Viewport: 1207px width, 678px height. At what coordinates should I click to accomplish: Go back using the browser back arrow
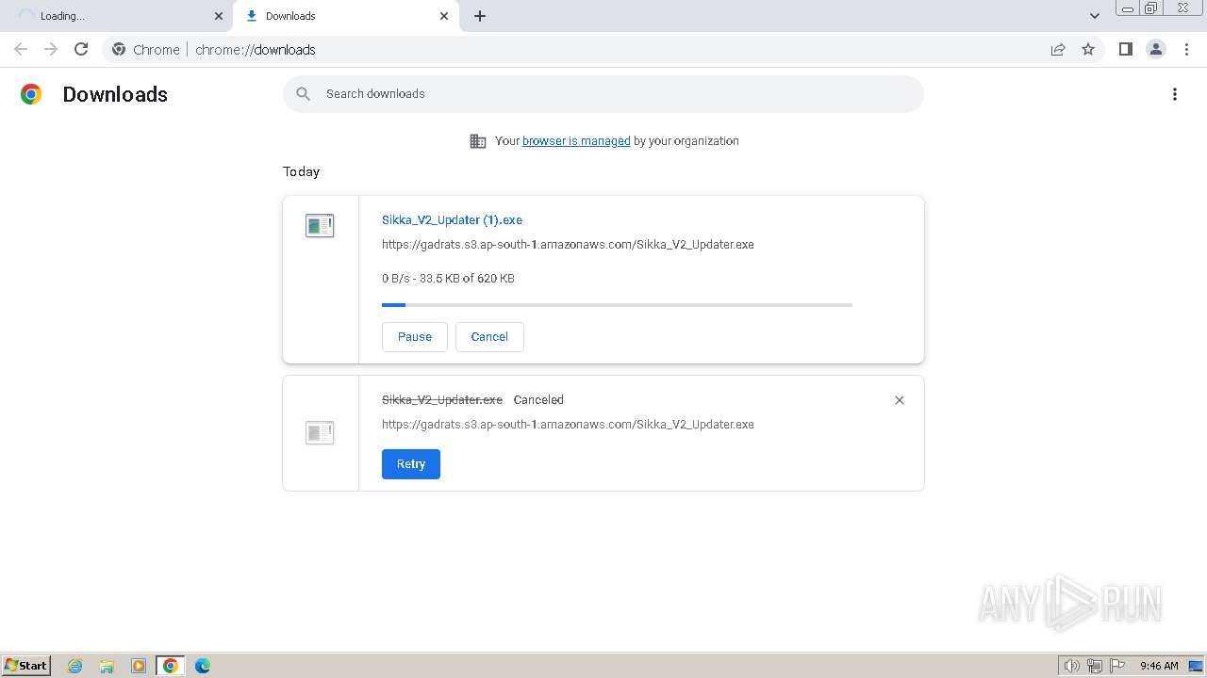pos(21,49)
